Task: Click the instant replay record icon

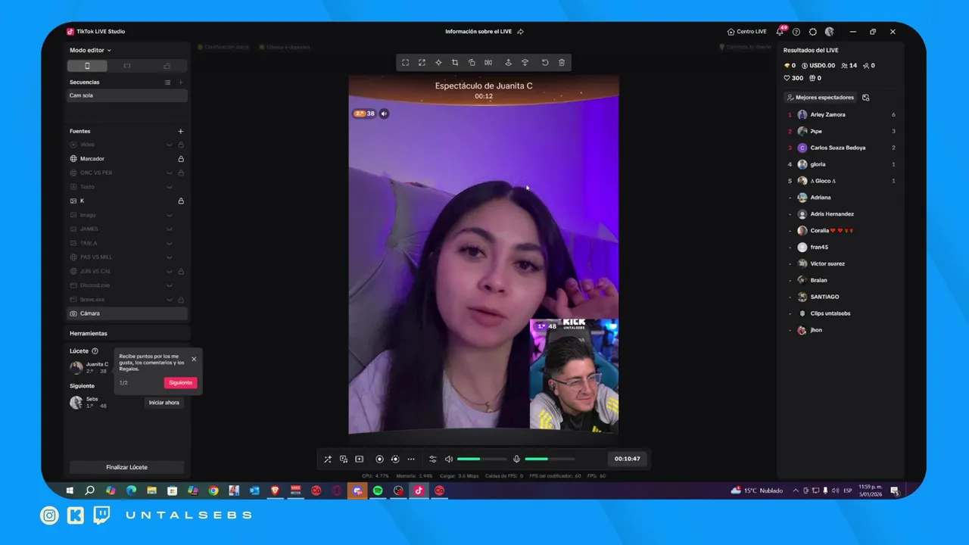Action: click(x=395, y=459)
